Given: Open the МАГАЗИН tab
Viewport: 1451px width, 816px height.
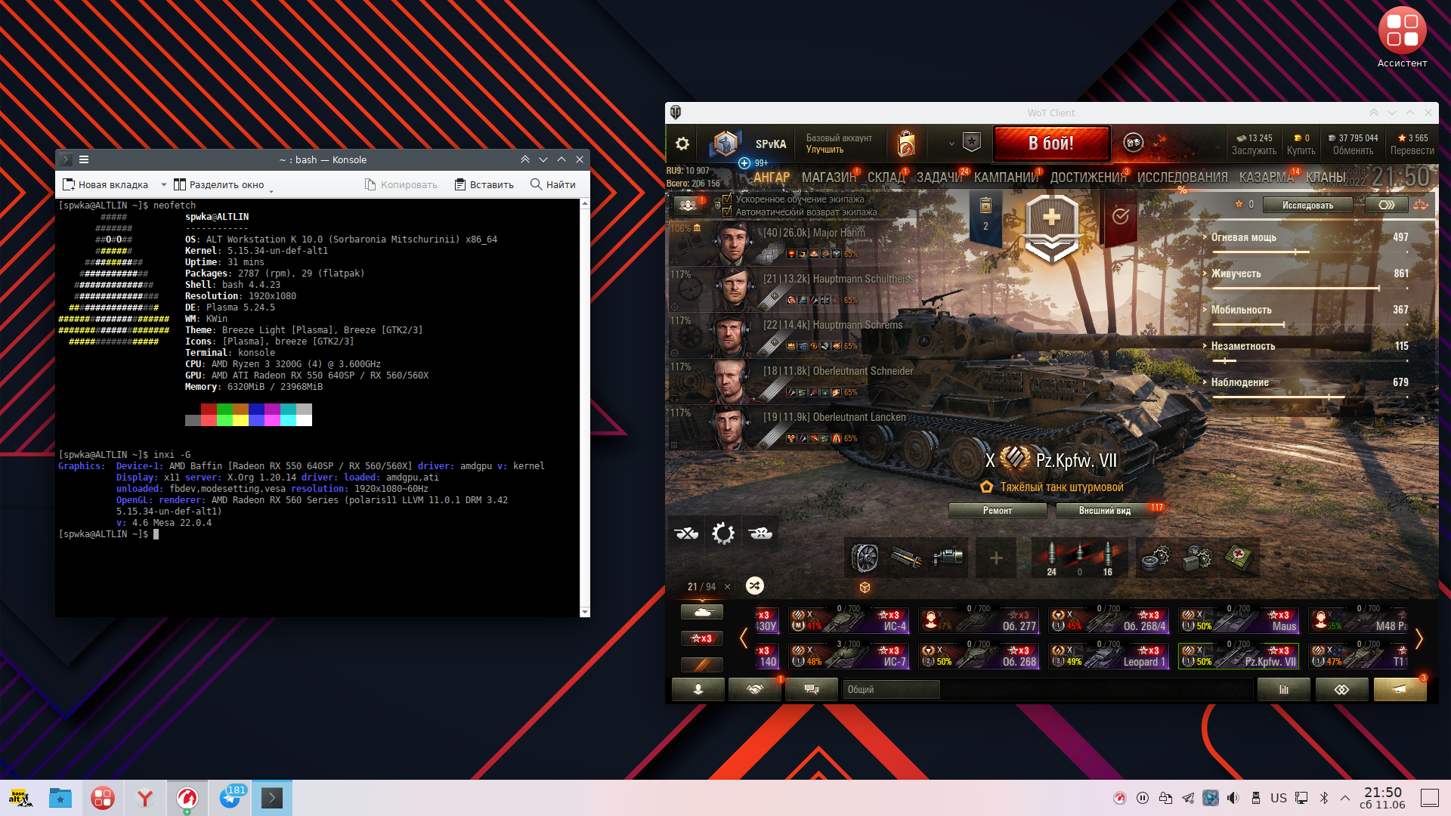Looking at the screenshot, I should (828, 178).
